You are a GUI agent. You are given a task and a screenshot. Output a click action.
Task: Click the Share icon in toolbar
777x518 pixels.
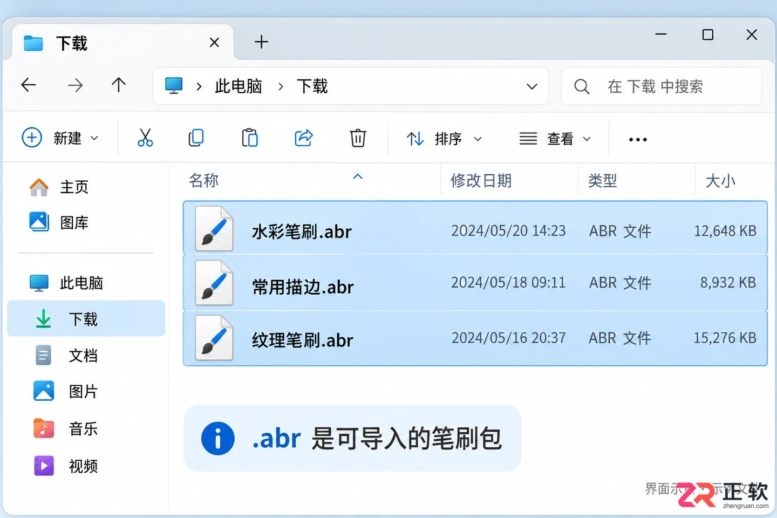[x=304, y=138]
